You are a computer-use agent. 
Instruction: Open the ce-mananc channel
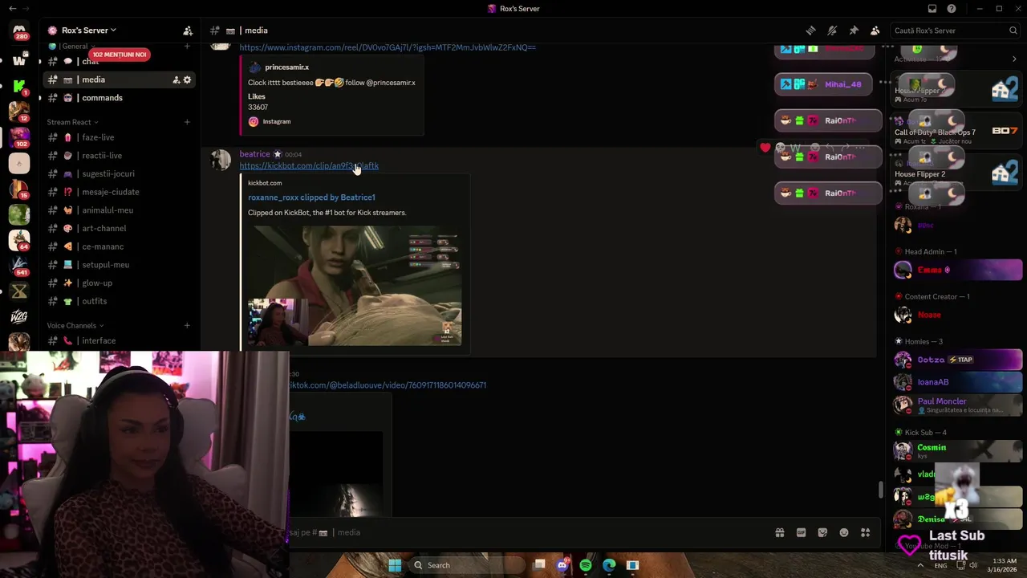pyautogui.click(x=103, y=246)
